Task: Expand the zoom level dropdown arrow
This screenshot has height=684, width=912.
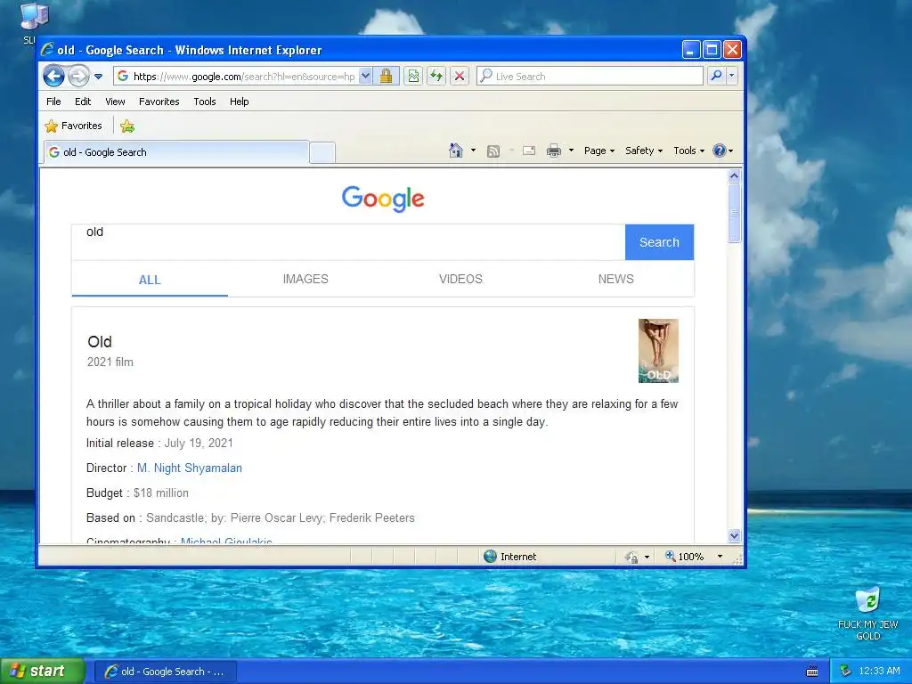Action: pos(720,557)
